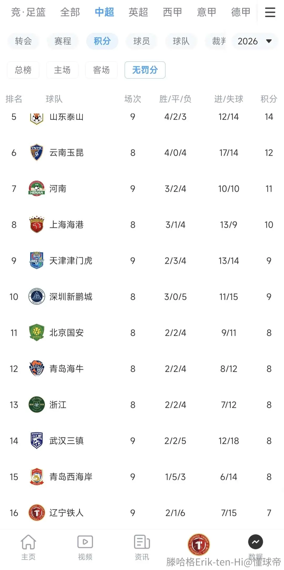Image resolution: width=284 pixels, height=570 pixels.
Task: Tap the Liaoning Tieren logo in bottom bar
Action: pos(199,544)
